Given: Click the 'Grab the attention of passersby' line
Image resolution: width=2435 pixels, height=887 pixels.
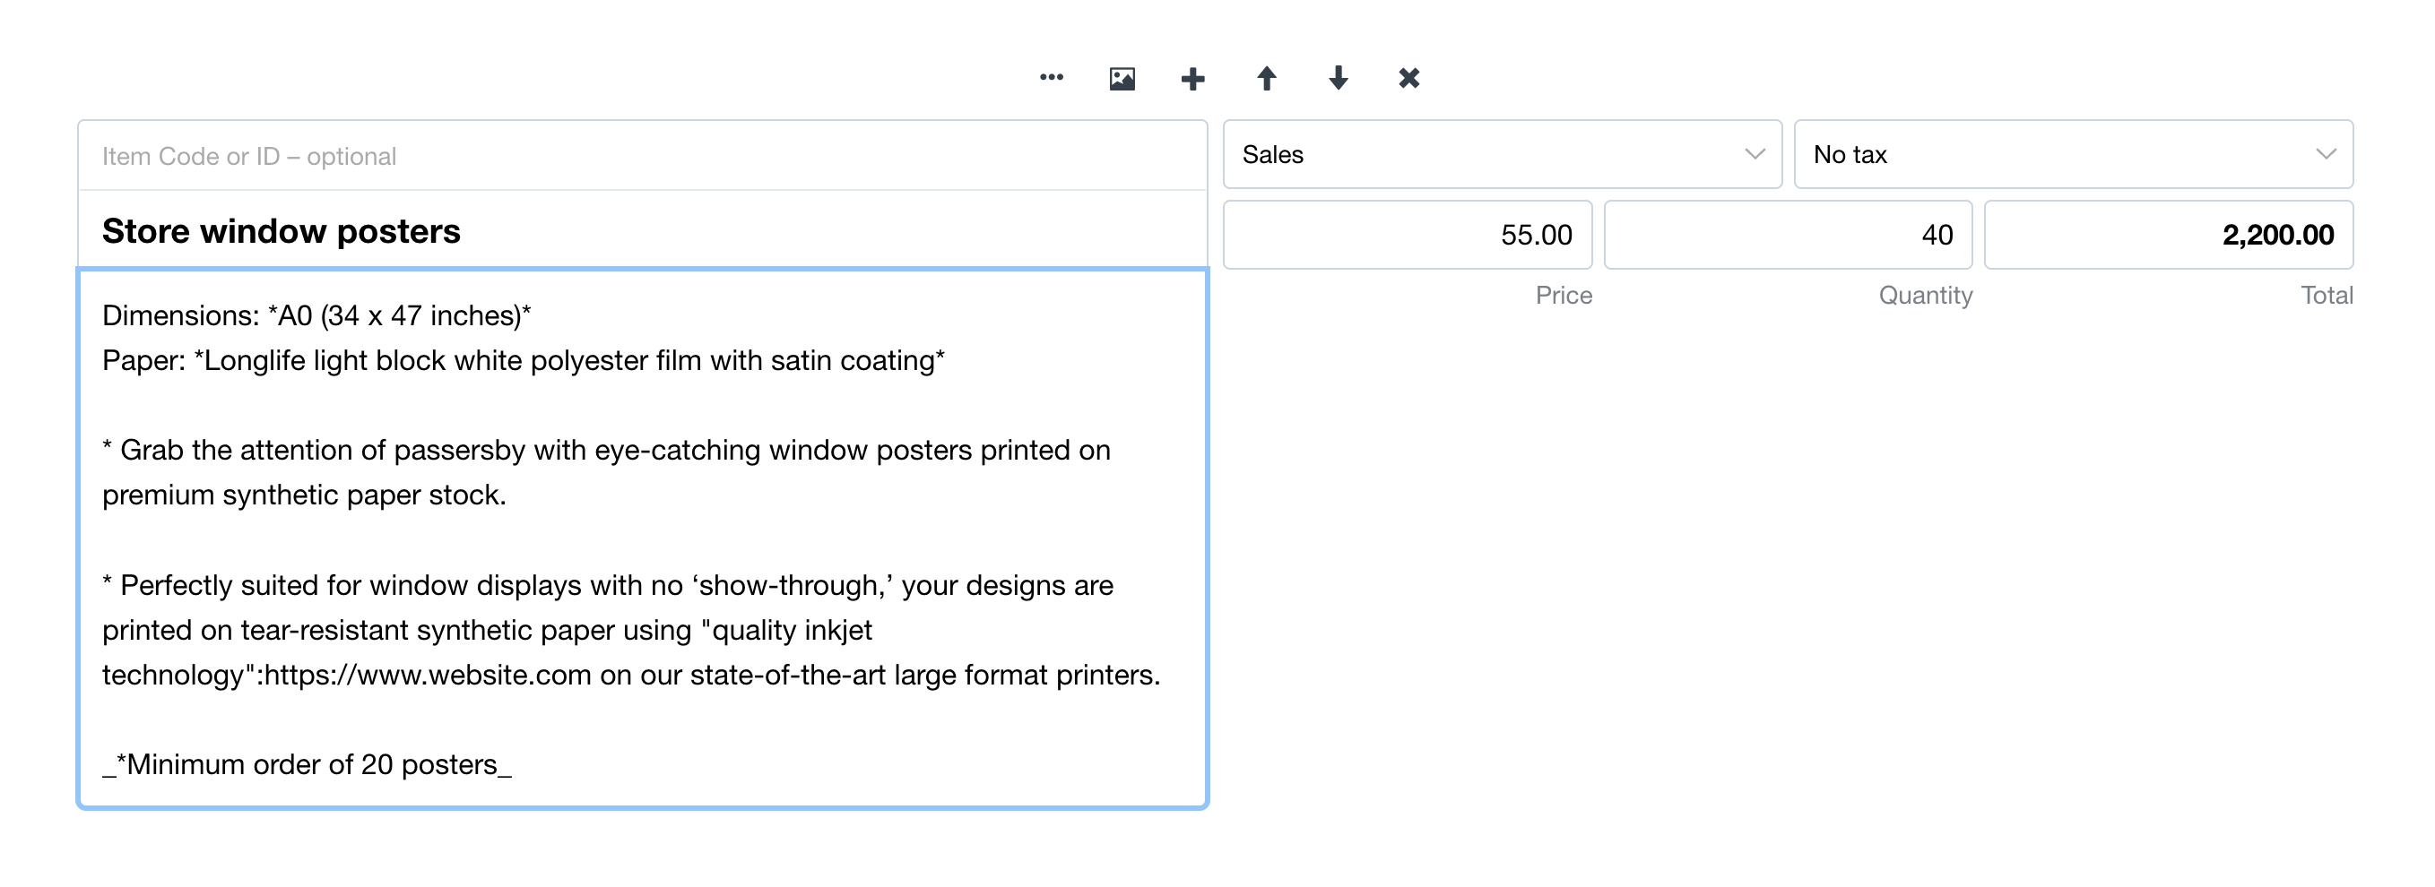Looking at the screenshot, I should pos(606,450).
